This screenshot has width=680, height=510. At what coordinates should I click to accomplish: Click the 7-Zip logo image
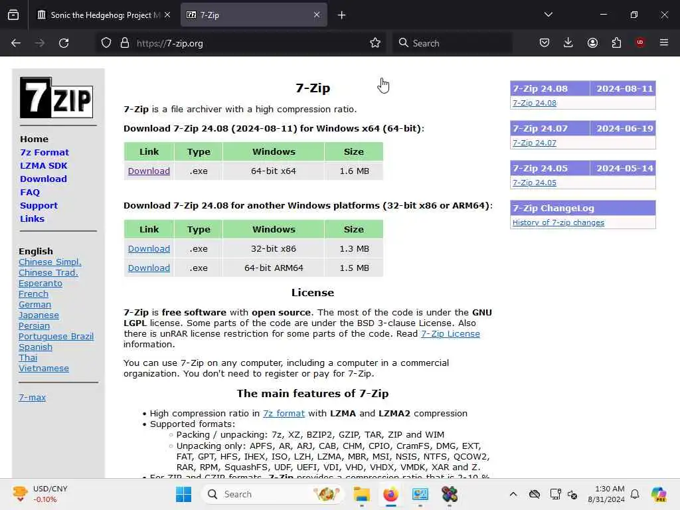tap(56, 98)
